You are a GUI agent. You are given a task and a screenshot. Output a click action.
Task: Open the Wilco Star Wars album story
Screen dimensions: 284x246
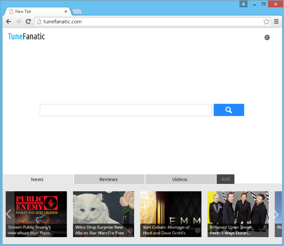coord(104,214)
